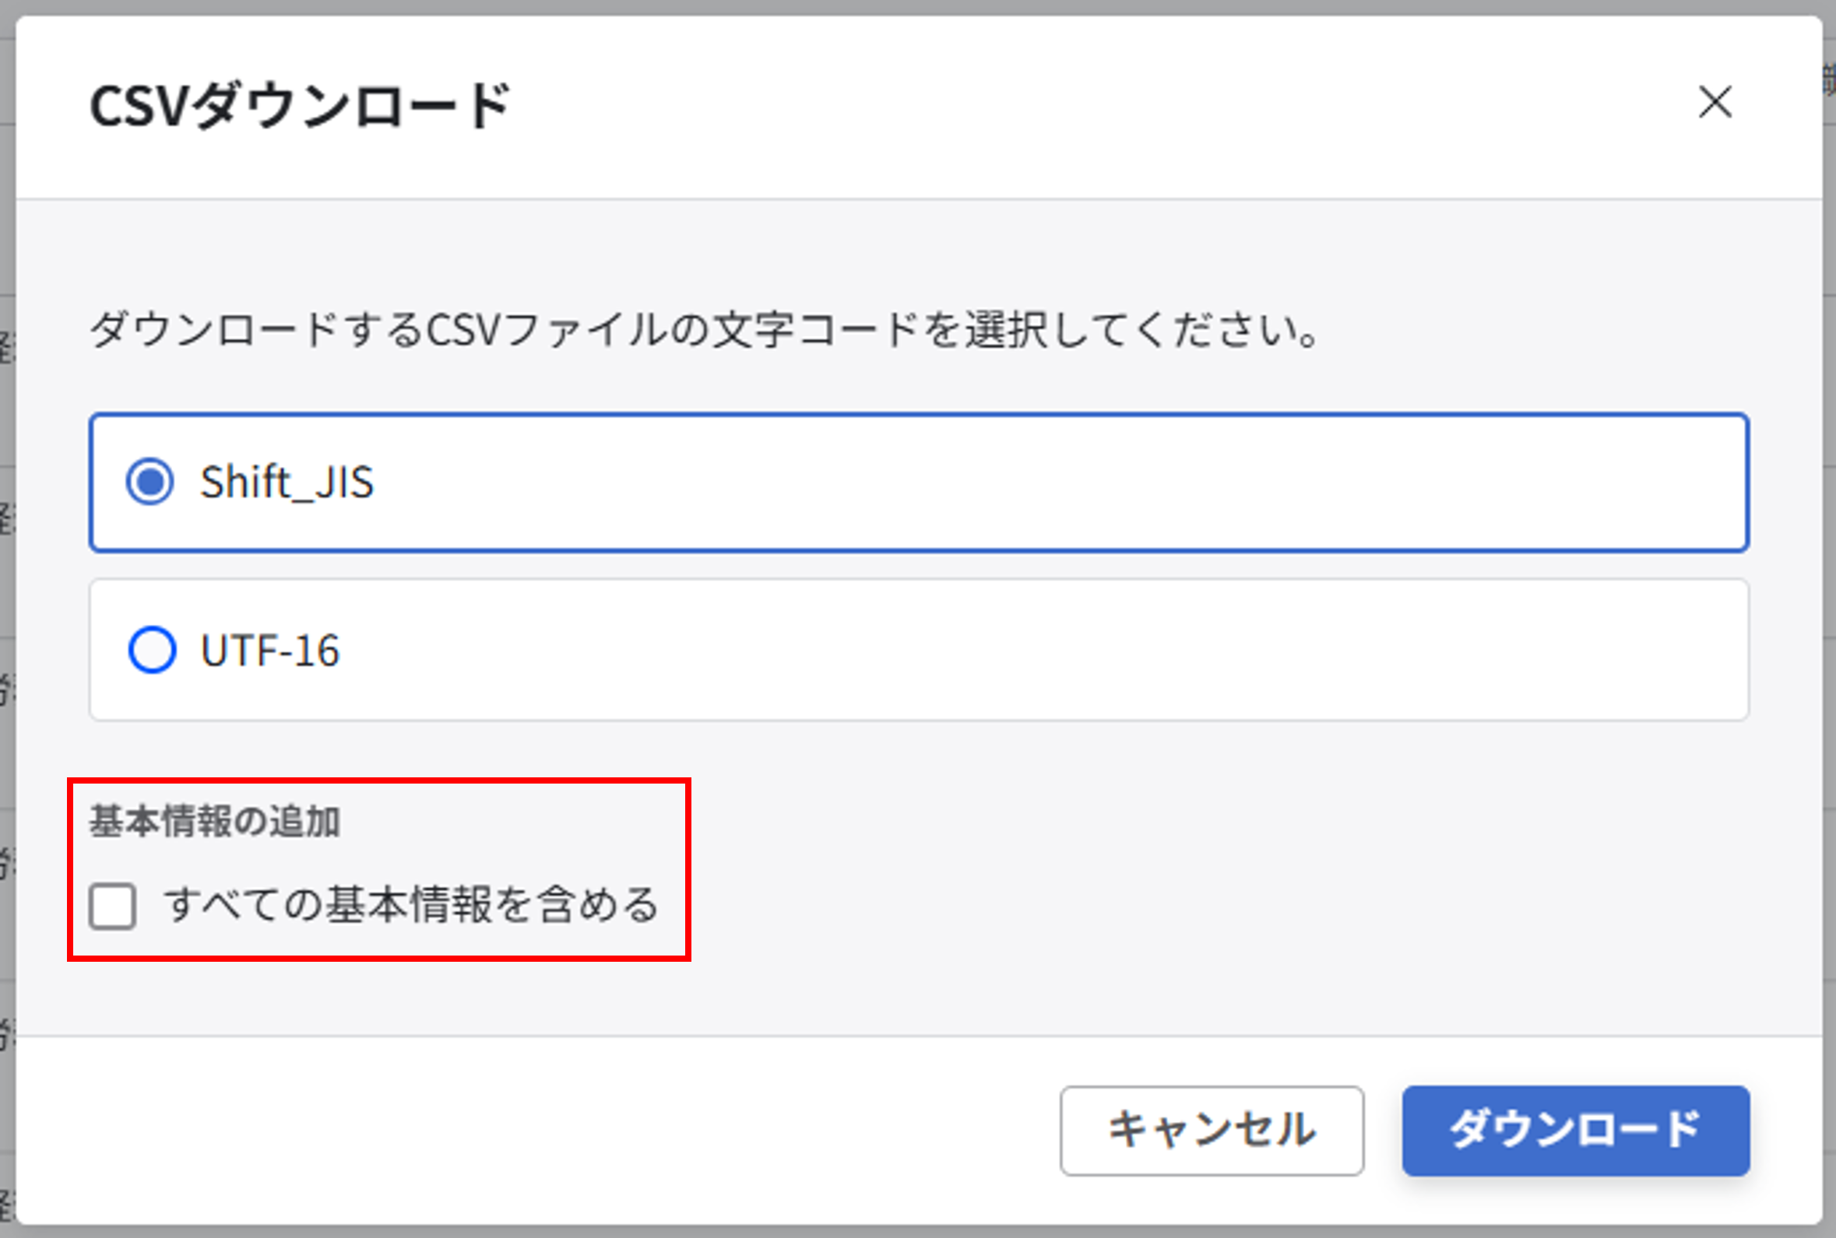Click the Shift_JIS text label
The image size is (1836, 1238).
[x=286, y=482]
